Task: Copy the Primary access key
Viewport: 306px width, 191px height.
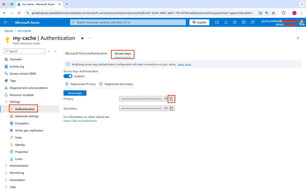Action: 171,99
